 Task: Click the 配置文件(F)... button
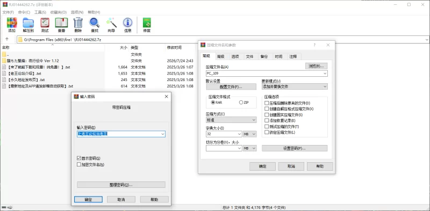(231, 86)
